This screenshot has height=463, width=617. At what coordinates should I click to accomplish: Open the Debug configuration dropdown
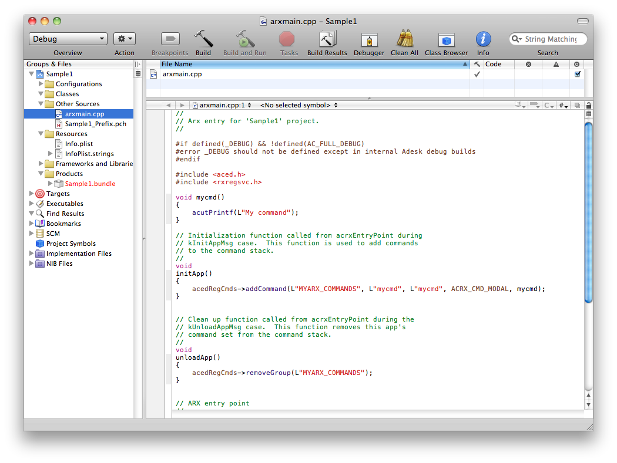pos(67,38)
